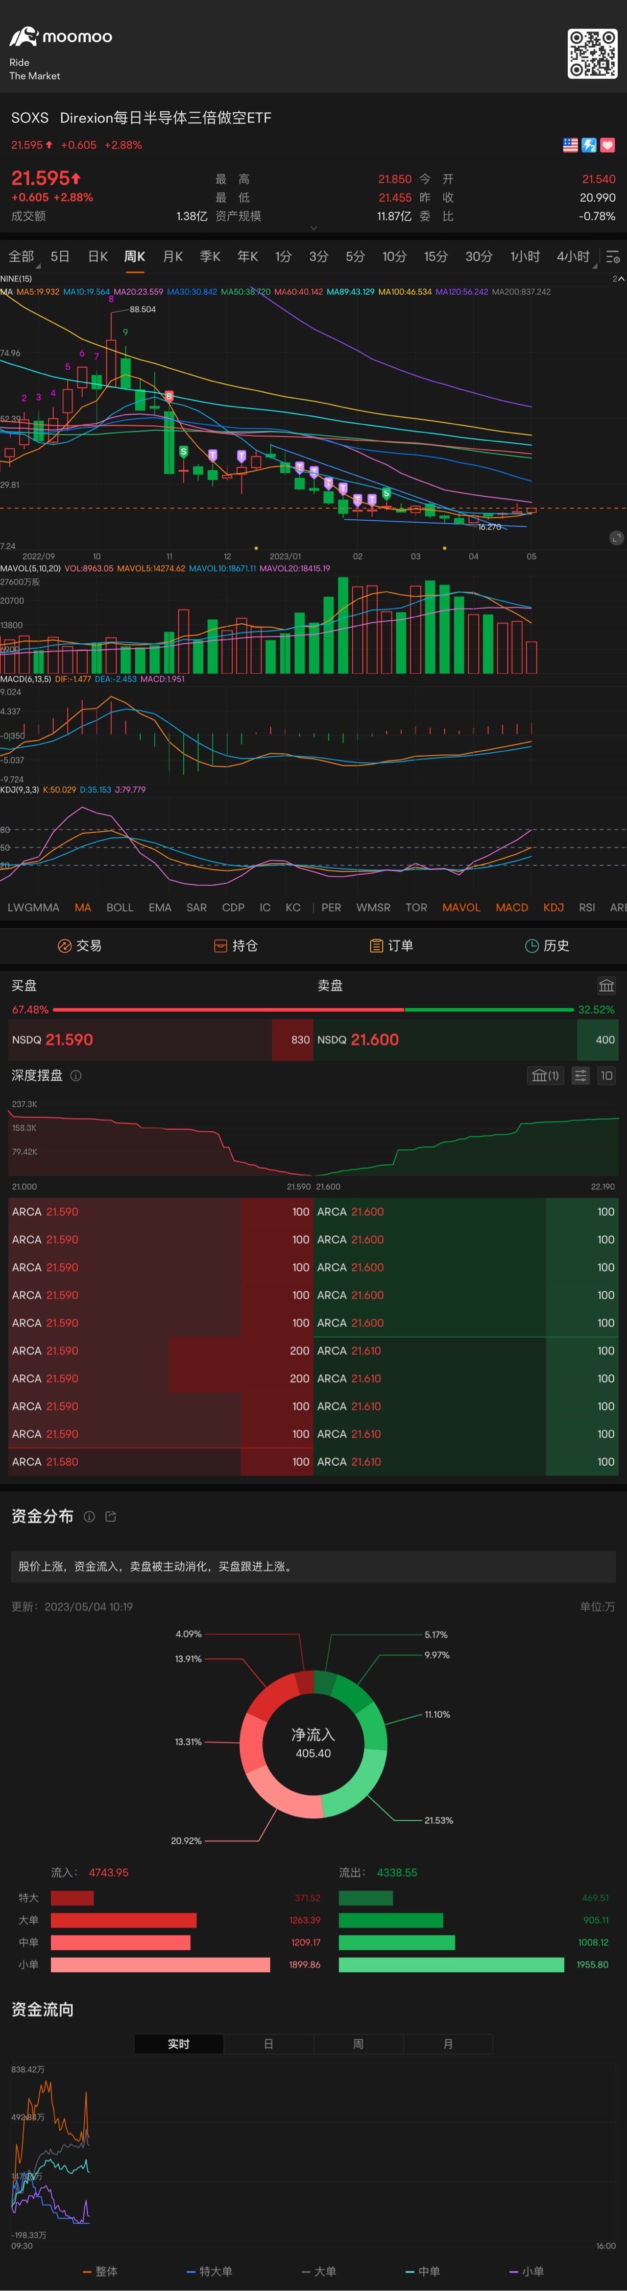Choose the 4小时 interval

coord(573,256)
